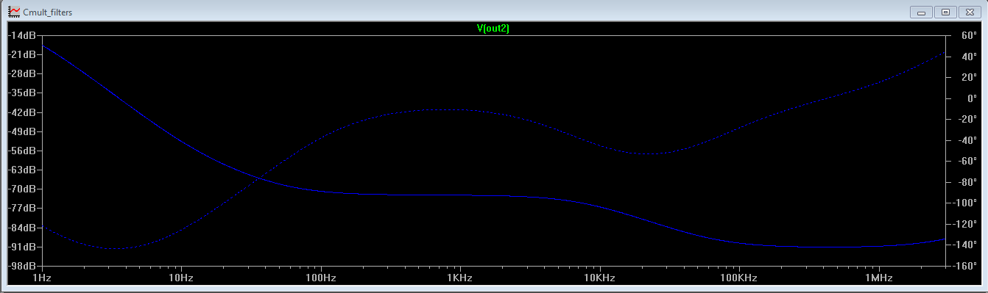Click the -56dB magnitude axis label
This screenshot has height=293, width=988.
tap(22, 151)
